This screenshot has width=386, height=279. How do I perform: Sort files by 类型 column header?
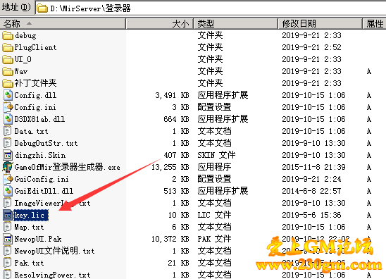(235, 24)
